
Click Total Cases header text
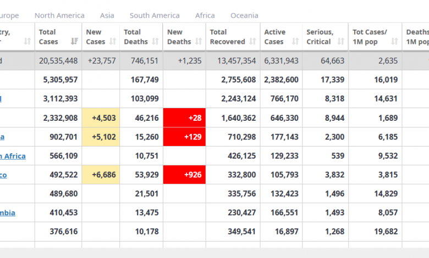tap(48, 37)
